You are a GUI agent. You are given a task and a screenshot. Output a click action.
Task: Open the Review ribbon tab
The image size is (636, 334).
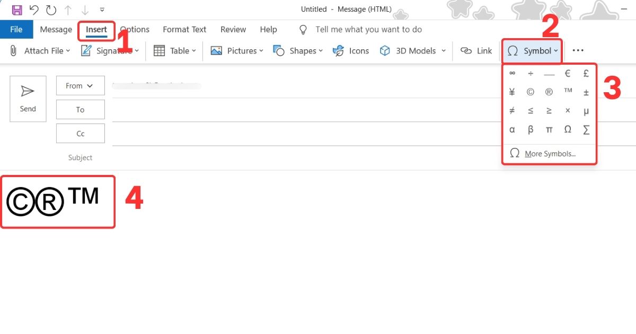[233, 29]
